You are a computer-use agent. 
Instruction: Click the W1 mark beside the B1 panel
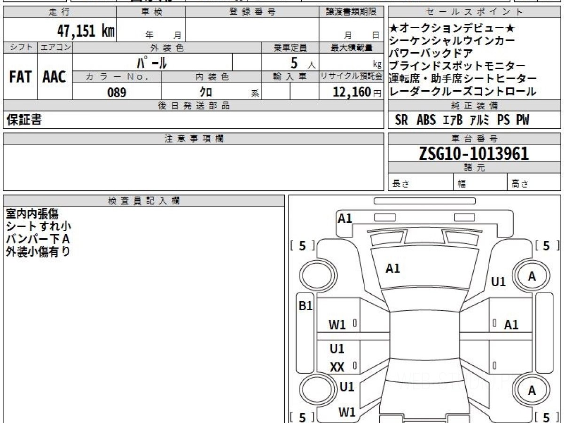[337, 324]
